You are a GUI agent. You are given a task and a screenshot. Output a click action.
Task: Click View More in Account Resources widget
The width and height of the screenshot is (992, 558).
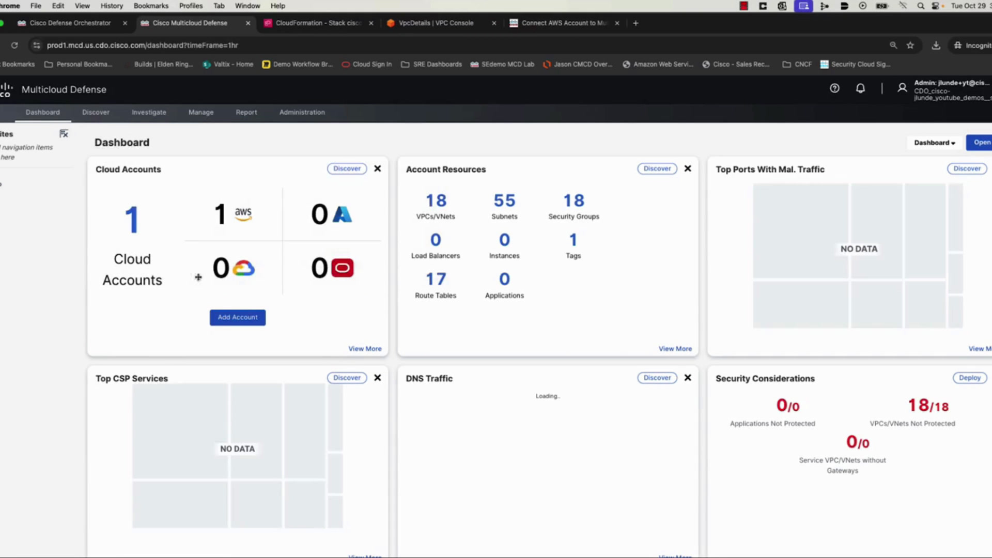tap(675, 349)
